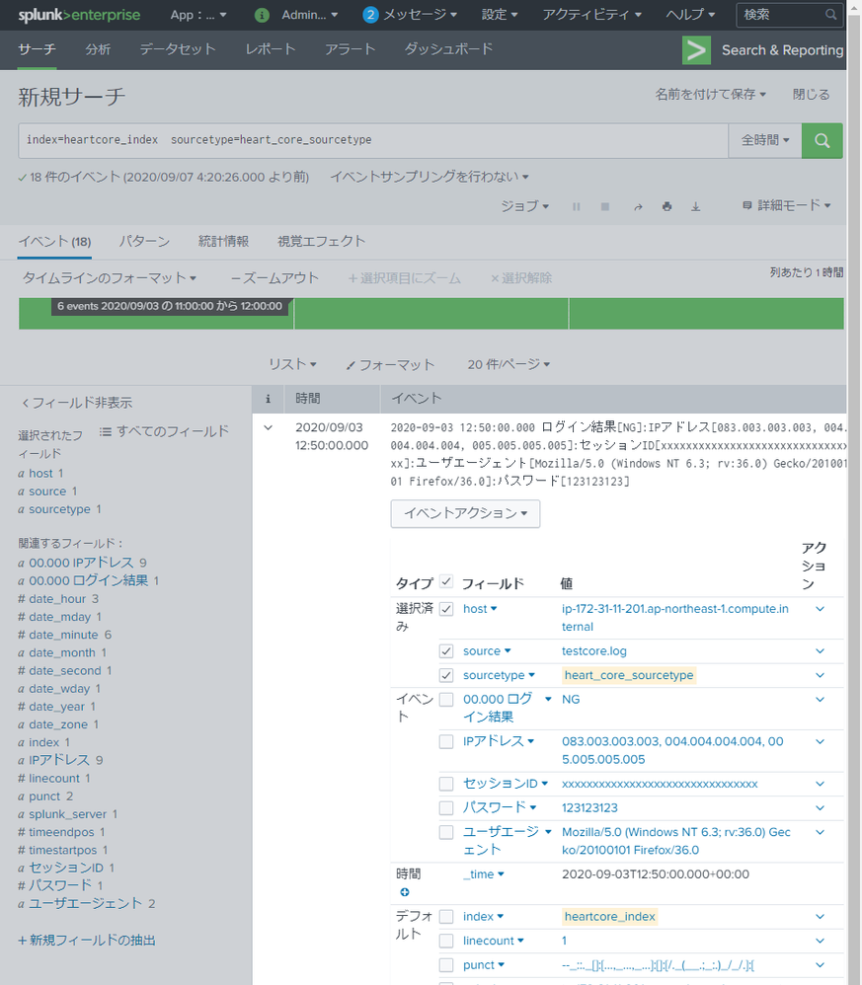Open the ダッシュボード menu item
The width and height of the screenshot is (862, 985).
point(448,49)
